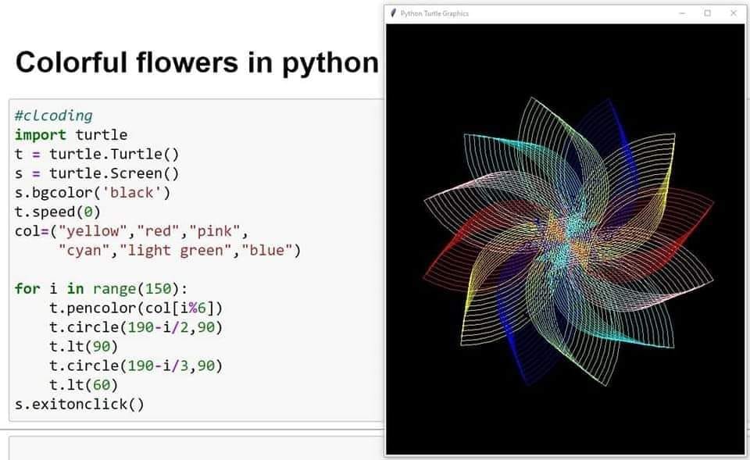Click the 't = turtle.Turtle()' line
This screenshot has height=460, width=750.
(x=97, y=154)
